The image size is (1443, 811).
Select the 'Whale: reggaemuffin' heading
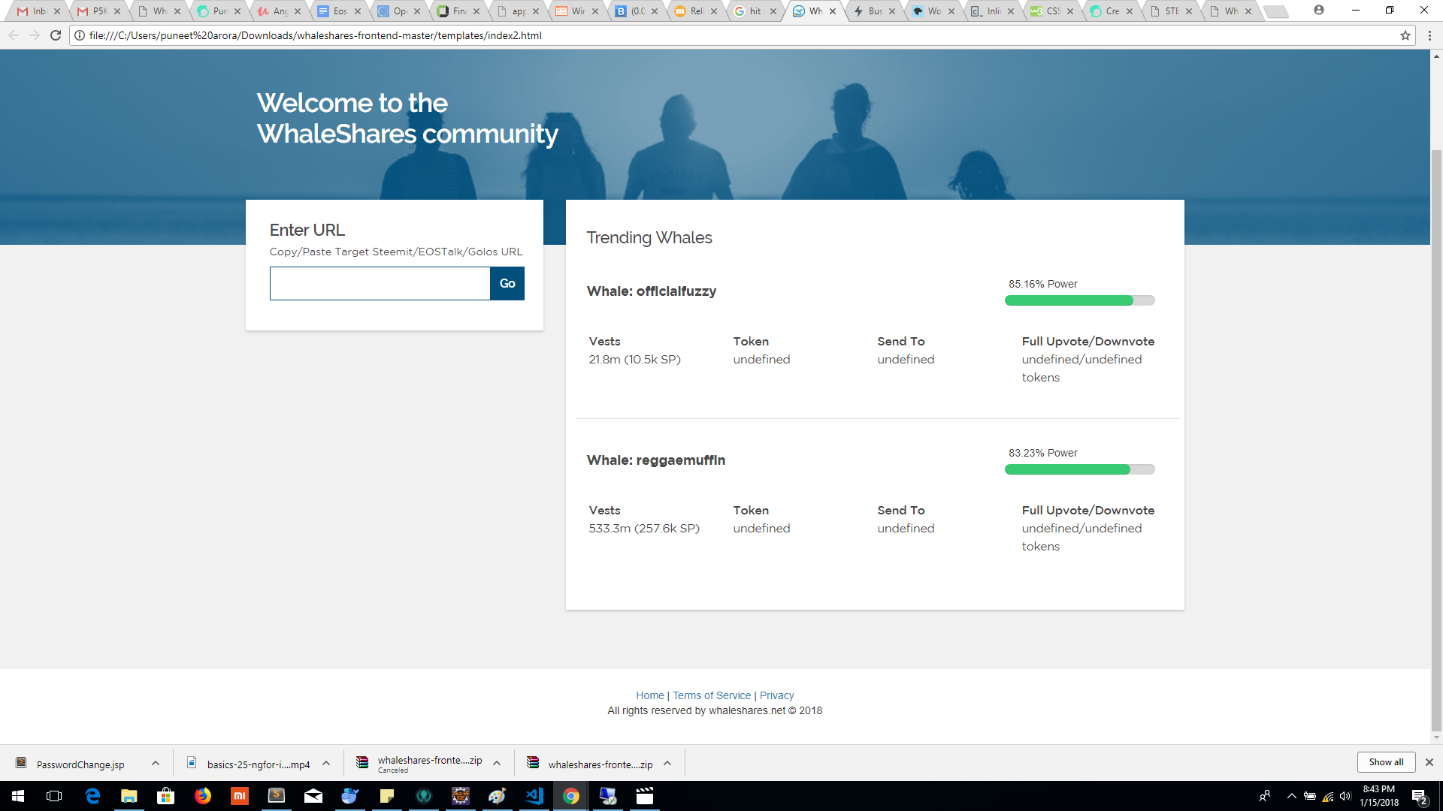(655, 460)
